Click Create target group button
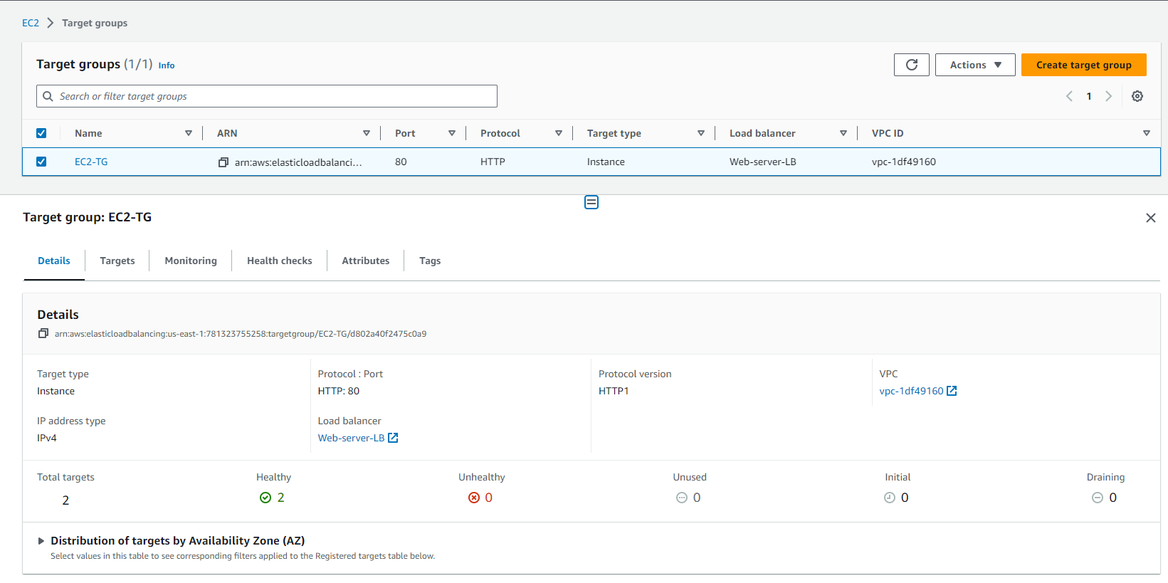 pyautogui.click(x=1083, y=65)
